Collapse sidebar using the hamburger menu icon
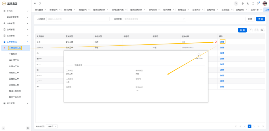This screenshot has height=131, width=269. coord(35,3)
